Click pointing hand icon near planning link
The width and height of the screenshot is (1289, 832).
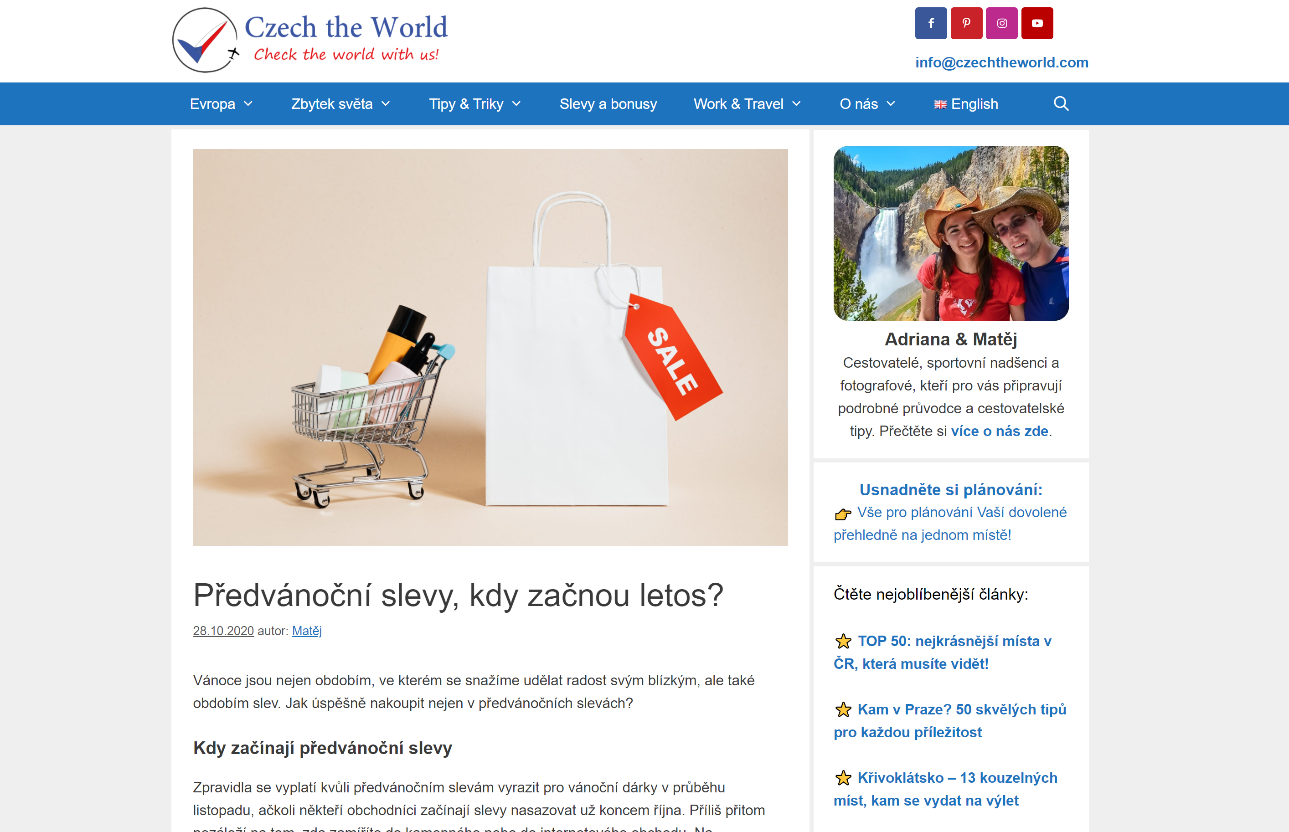pos(843,514)
